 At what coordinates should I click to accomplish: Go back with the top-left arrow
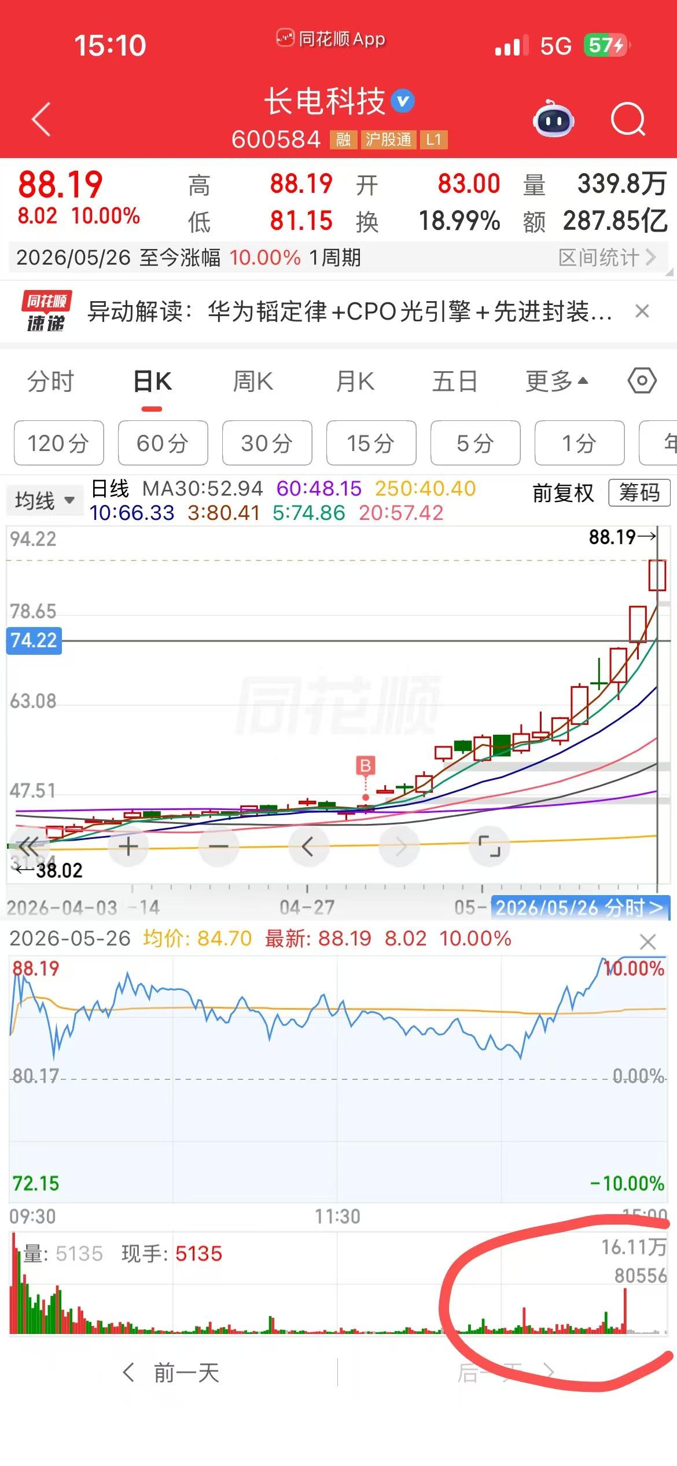(41, 119)
